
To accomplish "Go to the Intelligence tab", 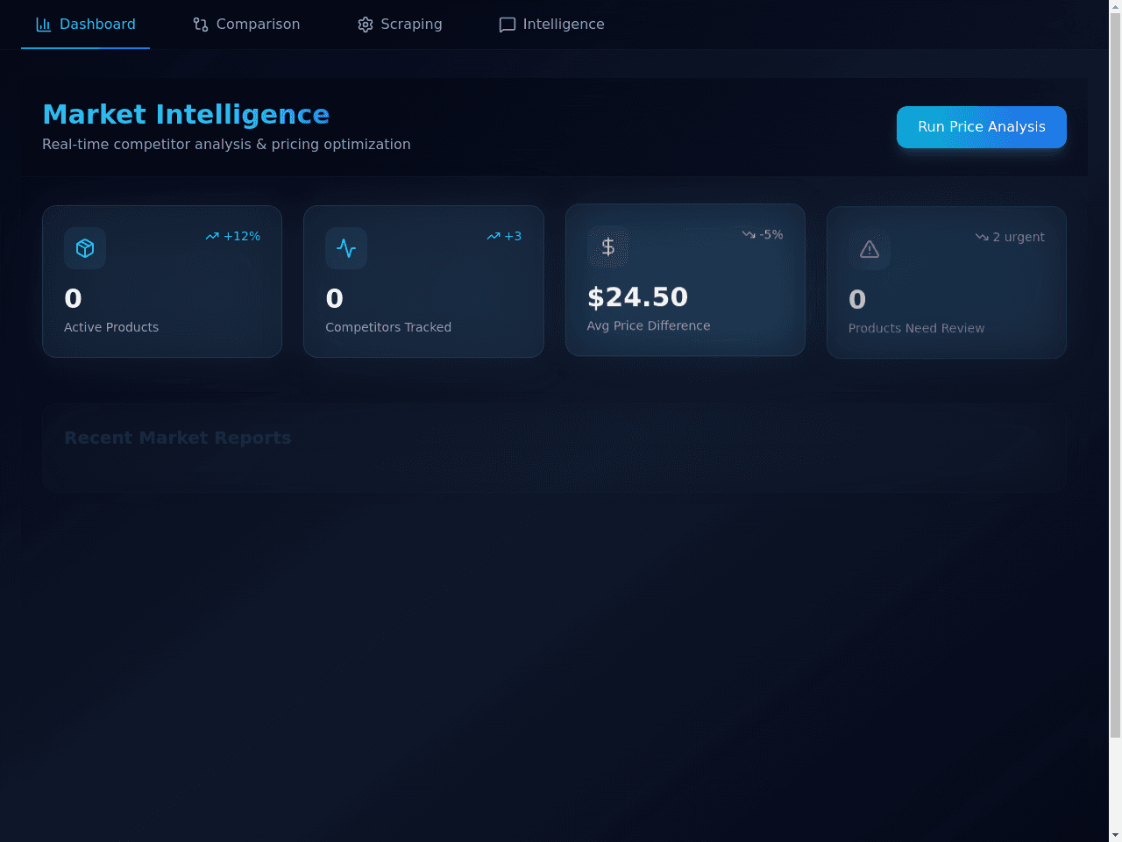I will [x=551, y=25].
